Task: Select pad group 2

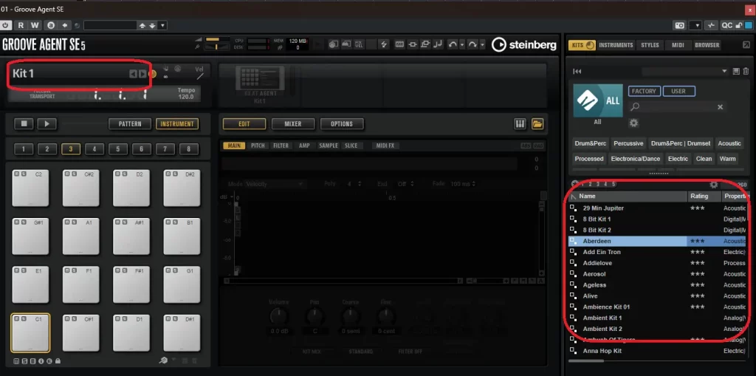Action: coord(47,149)
